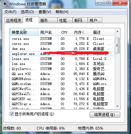Click the csrss.exe row with 1,776 K

click(x=62, y=39)
